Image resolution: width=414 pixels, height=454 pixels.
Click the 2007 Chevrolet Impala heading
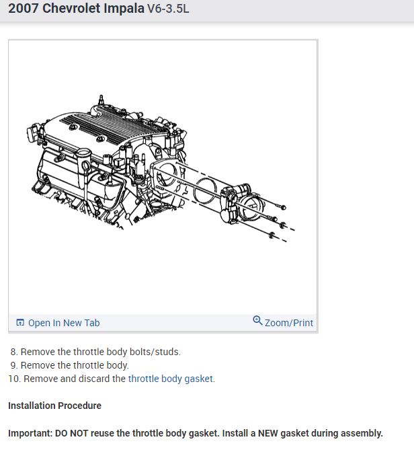pos(76,8)
